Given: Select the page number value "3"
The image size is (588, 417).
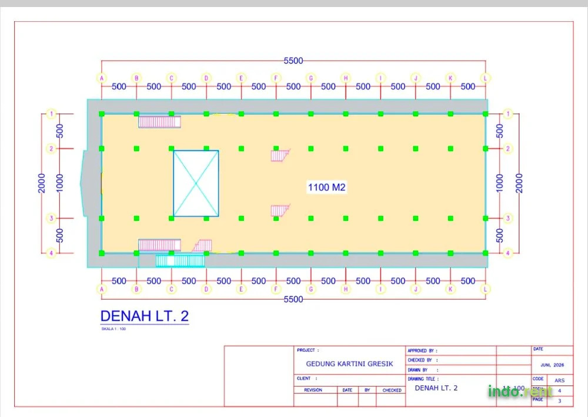Looking at the screenshot, I should coord(560,401).
